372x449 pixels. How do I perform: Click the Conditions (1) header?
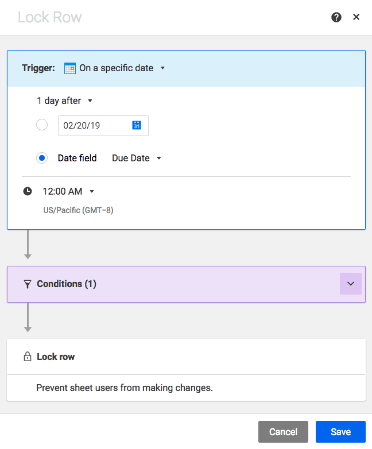pos(67,284)
